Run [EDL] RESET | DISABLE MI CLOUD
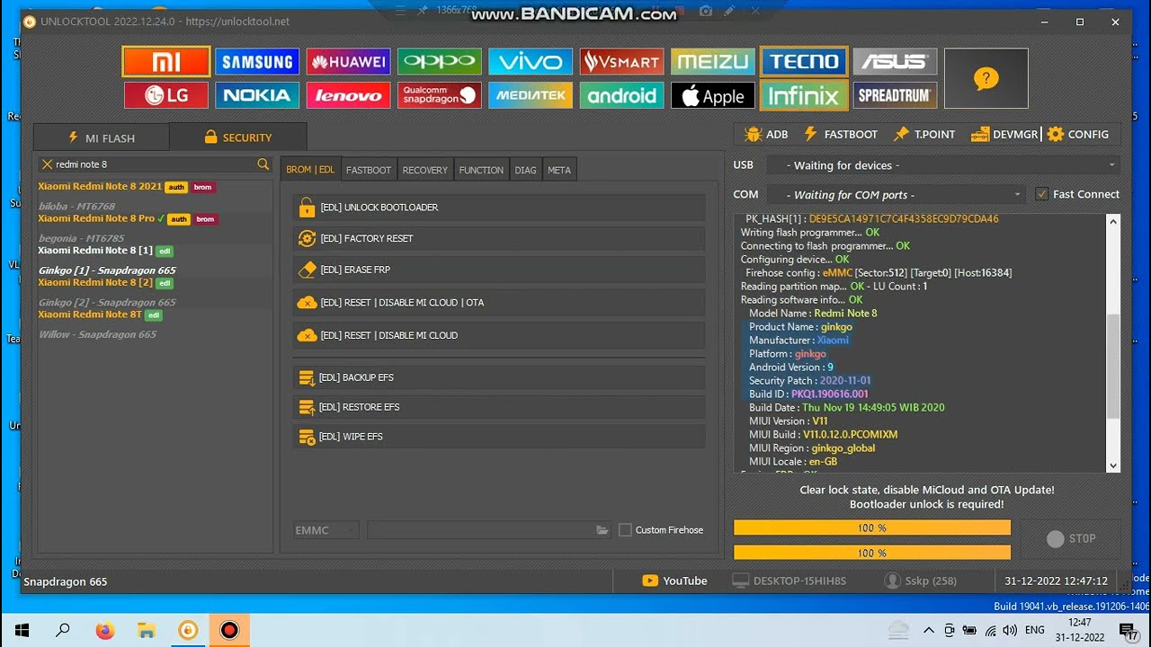1151x647 pixels. (499, 335)
